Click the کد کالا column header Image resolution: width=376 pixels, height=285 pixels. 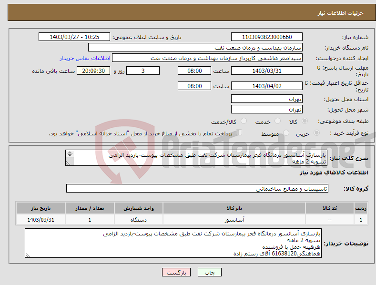click(330, 208)
